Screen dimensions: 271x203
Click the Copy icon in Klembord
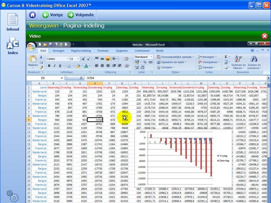[41, 62]
